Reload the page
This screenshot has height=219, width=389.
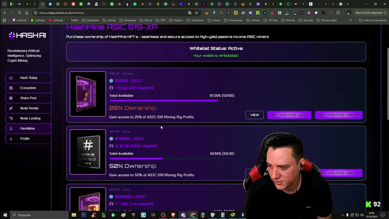click(19, 13)
